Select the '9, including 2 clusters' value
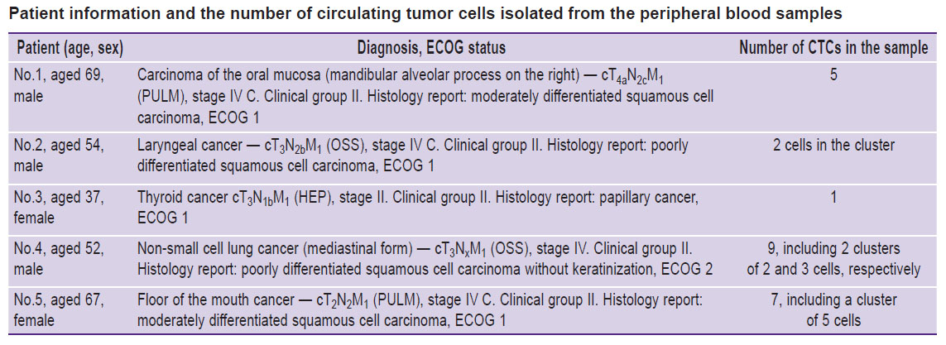The height and width of the screenshot is (345, 946). click(833, 248)
